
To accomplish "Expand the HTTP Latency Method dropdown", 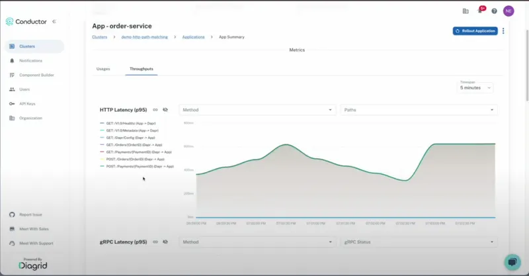I will (x=258, y=110).
